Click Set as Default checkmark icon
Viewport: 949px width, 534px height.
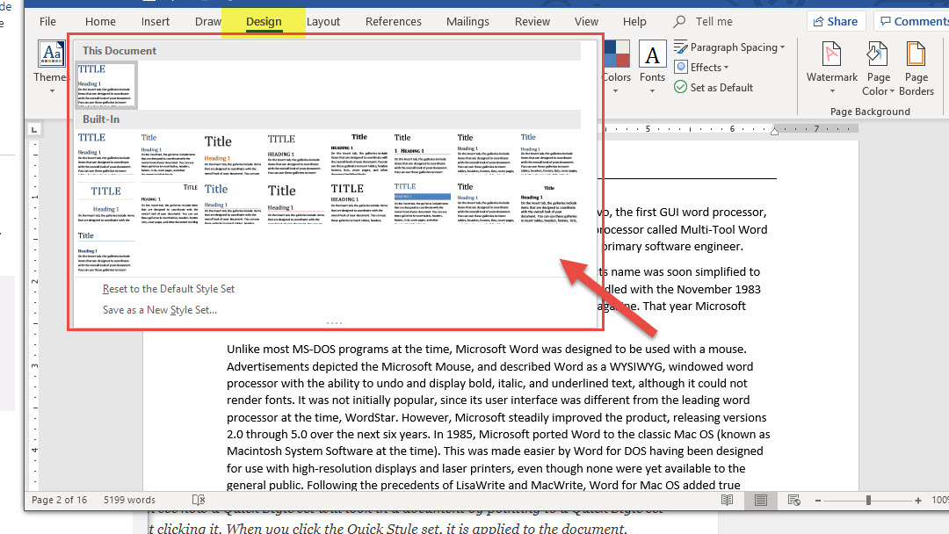(x=681, y=87)
